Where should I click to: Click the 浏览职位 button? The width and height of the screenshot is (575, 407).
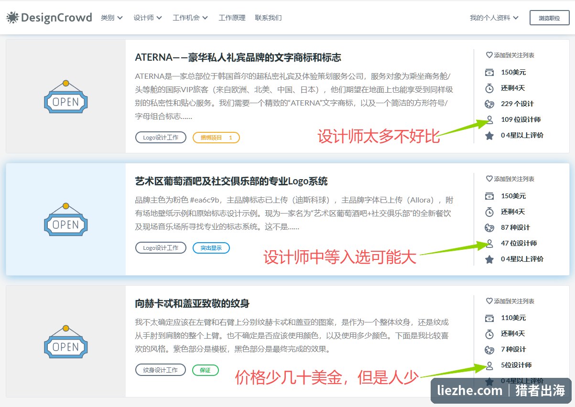(549, 18)
